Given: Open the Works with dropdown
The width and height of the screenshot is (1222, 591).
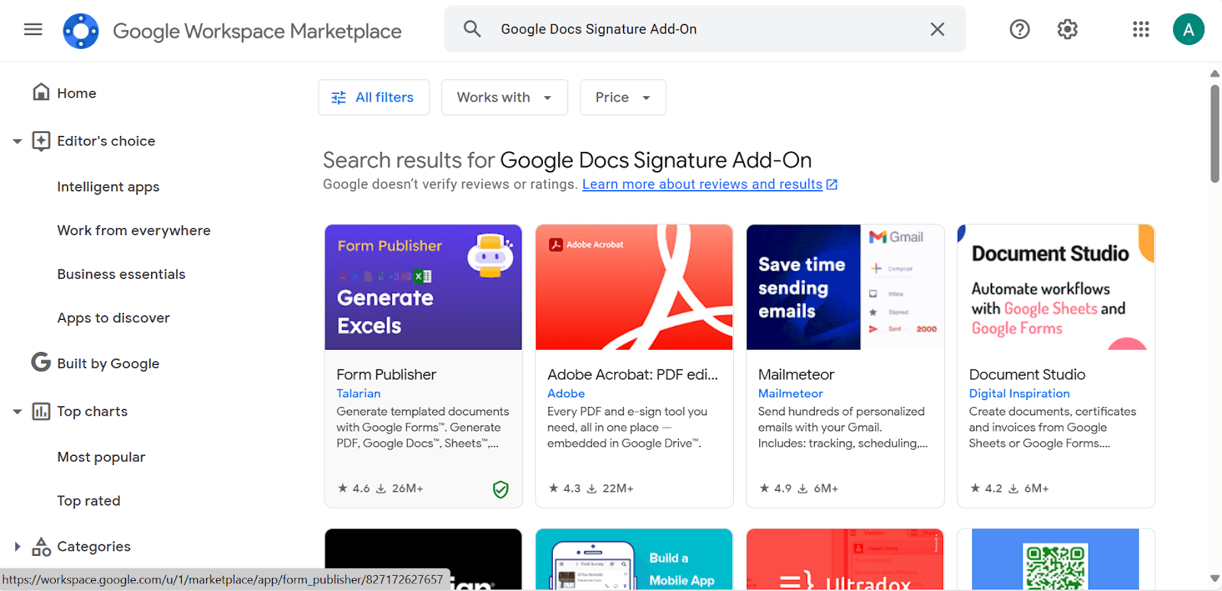Looking at the screenshot, I should [503, 97].
